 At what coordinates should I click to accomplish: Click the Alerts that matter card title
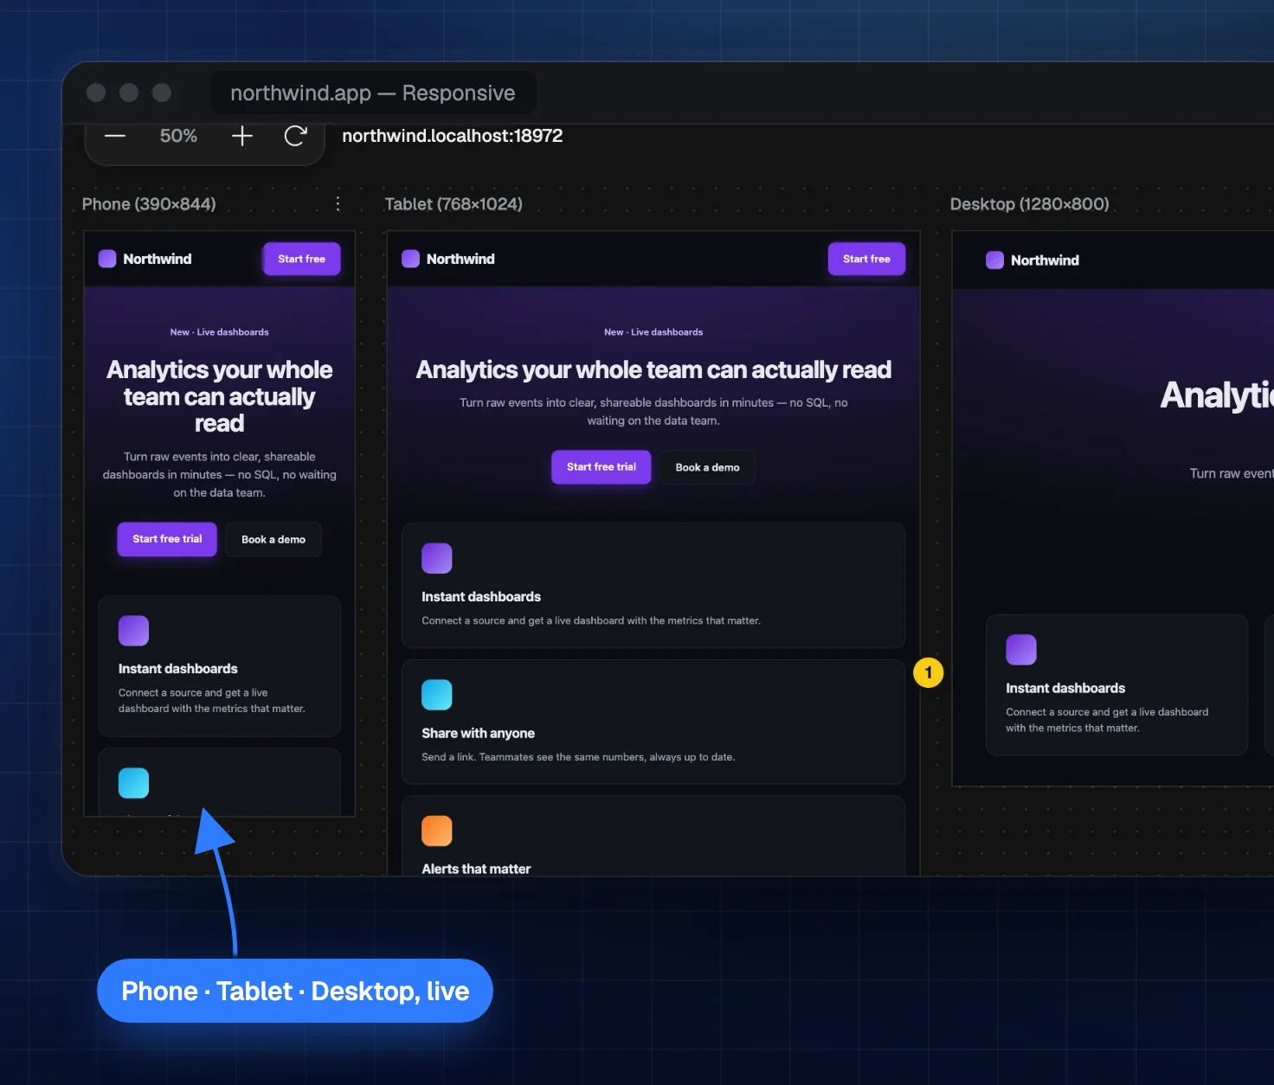tap(476, 869)
